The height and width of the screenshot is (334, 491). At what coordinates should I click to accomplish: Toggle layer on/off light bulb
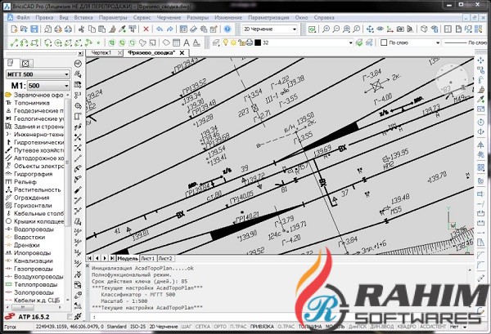[225, 42]
